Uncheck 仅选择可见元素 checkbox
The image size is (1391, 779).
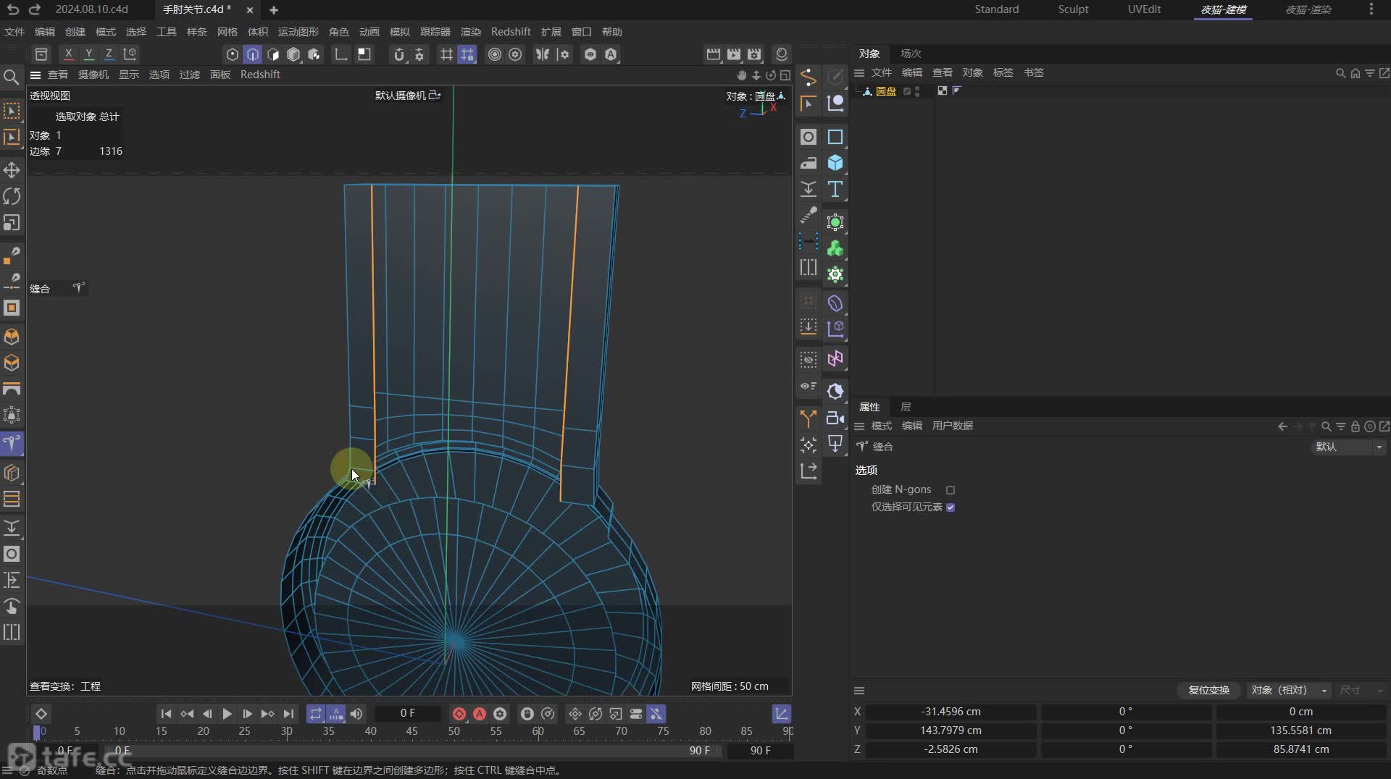(x=951, y=508)
